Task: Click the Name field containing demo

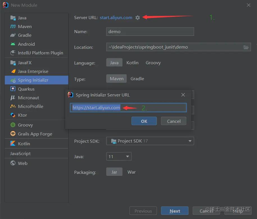Action: [x=150, y=32]
